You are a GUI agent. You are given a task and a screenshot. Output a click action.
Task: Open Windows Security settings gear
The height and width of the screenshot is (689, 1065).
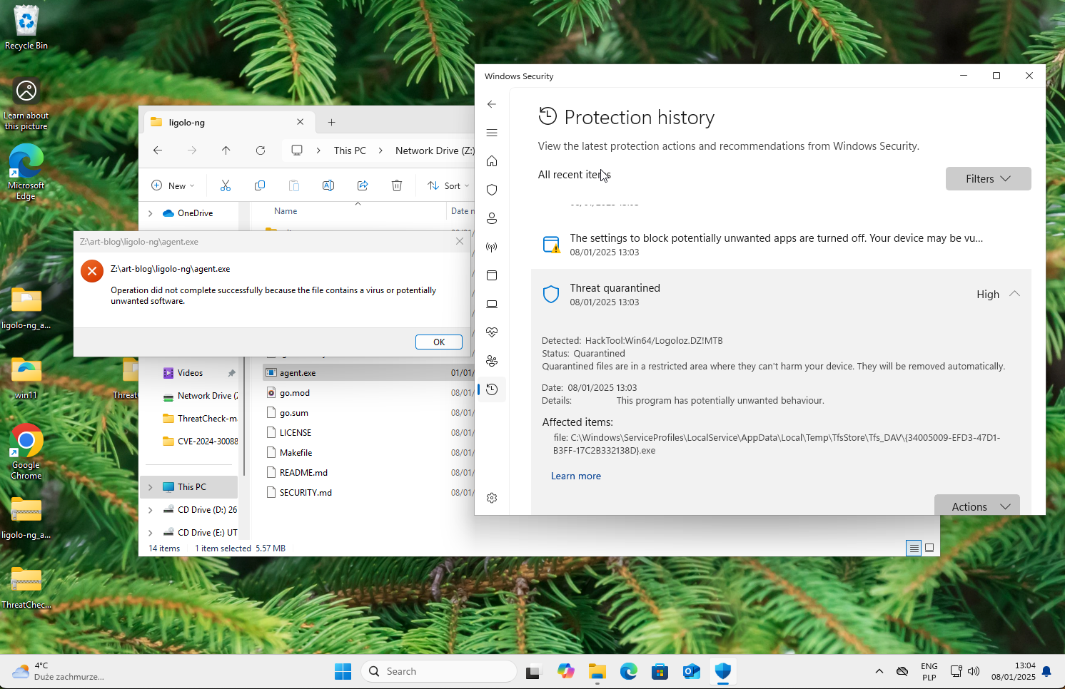coord(492,498)
